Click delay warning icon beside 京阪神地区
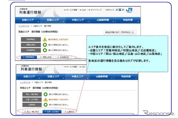Screen dimensions: 178x119 pos(45,39)
